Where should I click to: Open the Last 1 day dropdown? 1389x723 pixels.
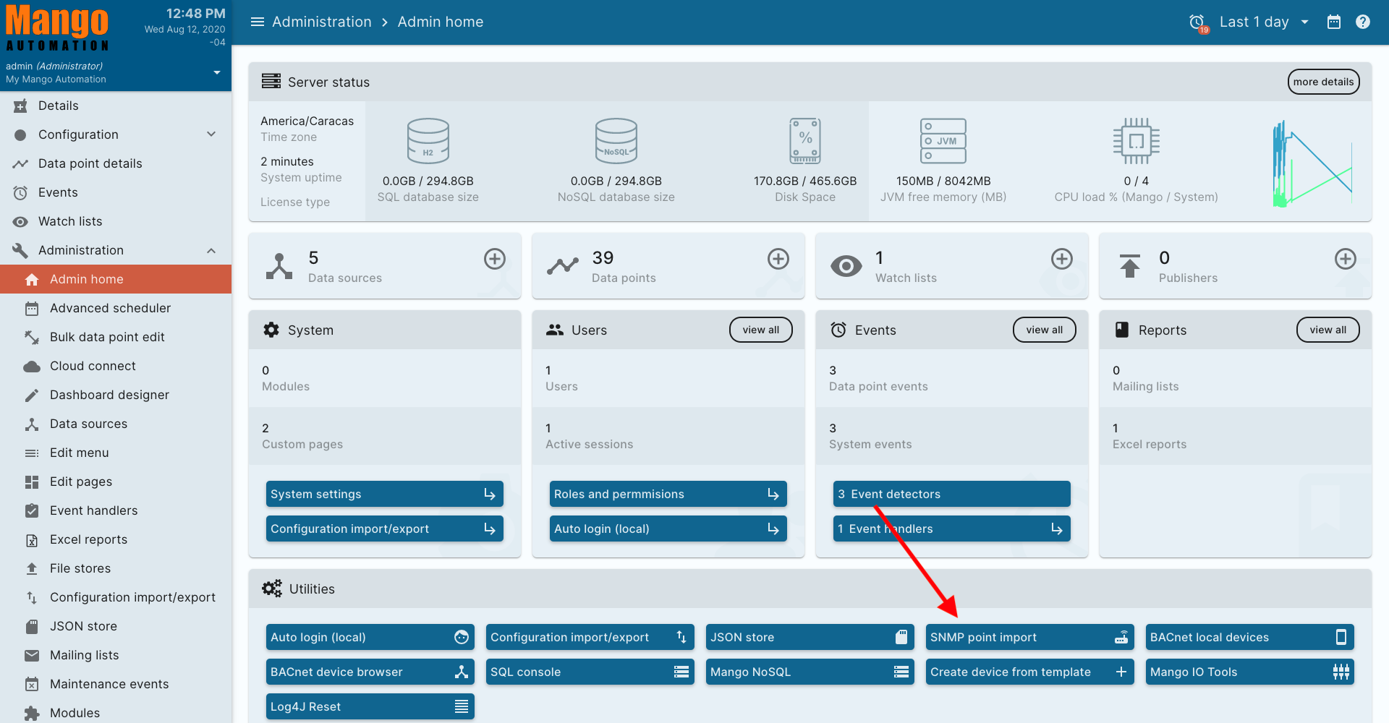1264,22
